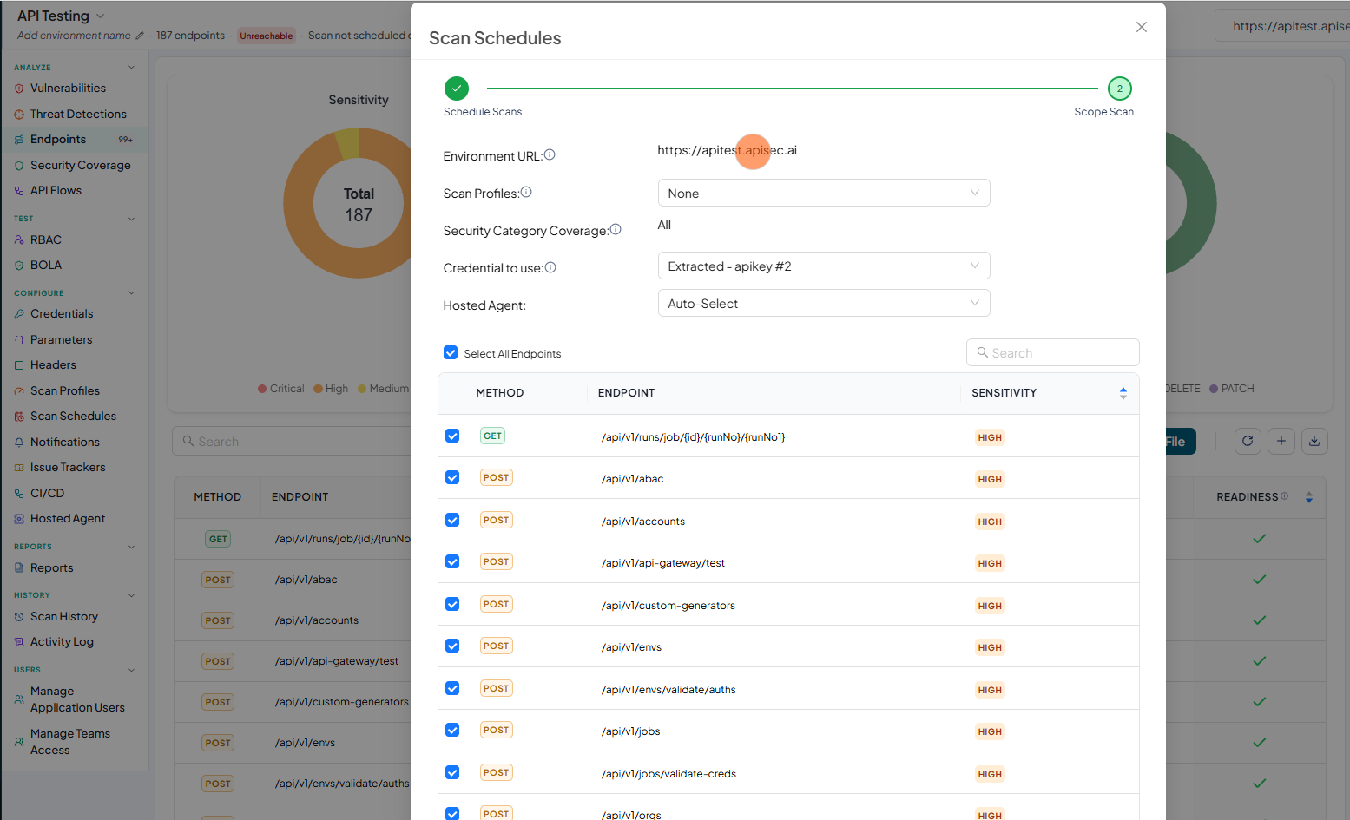Click the Environment URL info icon
The height and width of the screenshot is (820, 1350).
(x=550, y=154)
